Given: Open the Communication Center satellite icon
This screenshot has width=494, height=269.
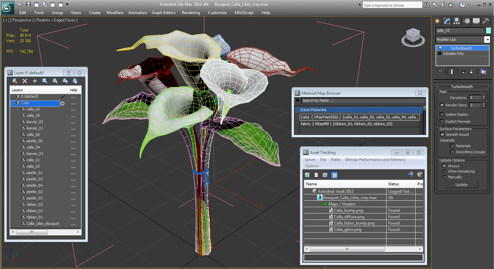Looking at the screenshot, I should [x=442, y=5].
